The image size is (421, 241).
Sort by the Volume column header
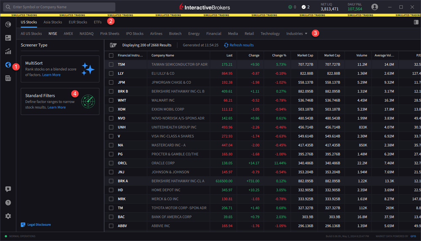362,56
